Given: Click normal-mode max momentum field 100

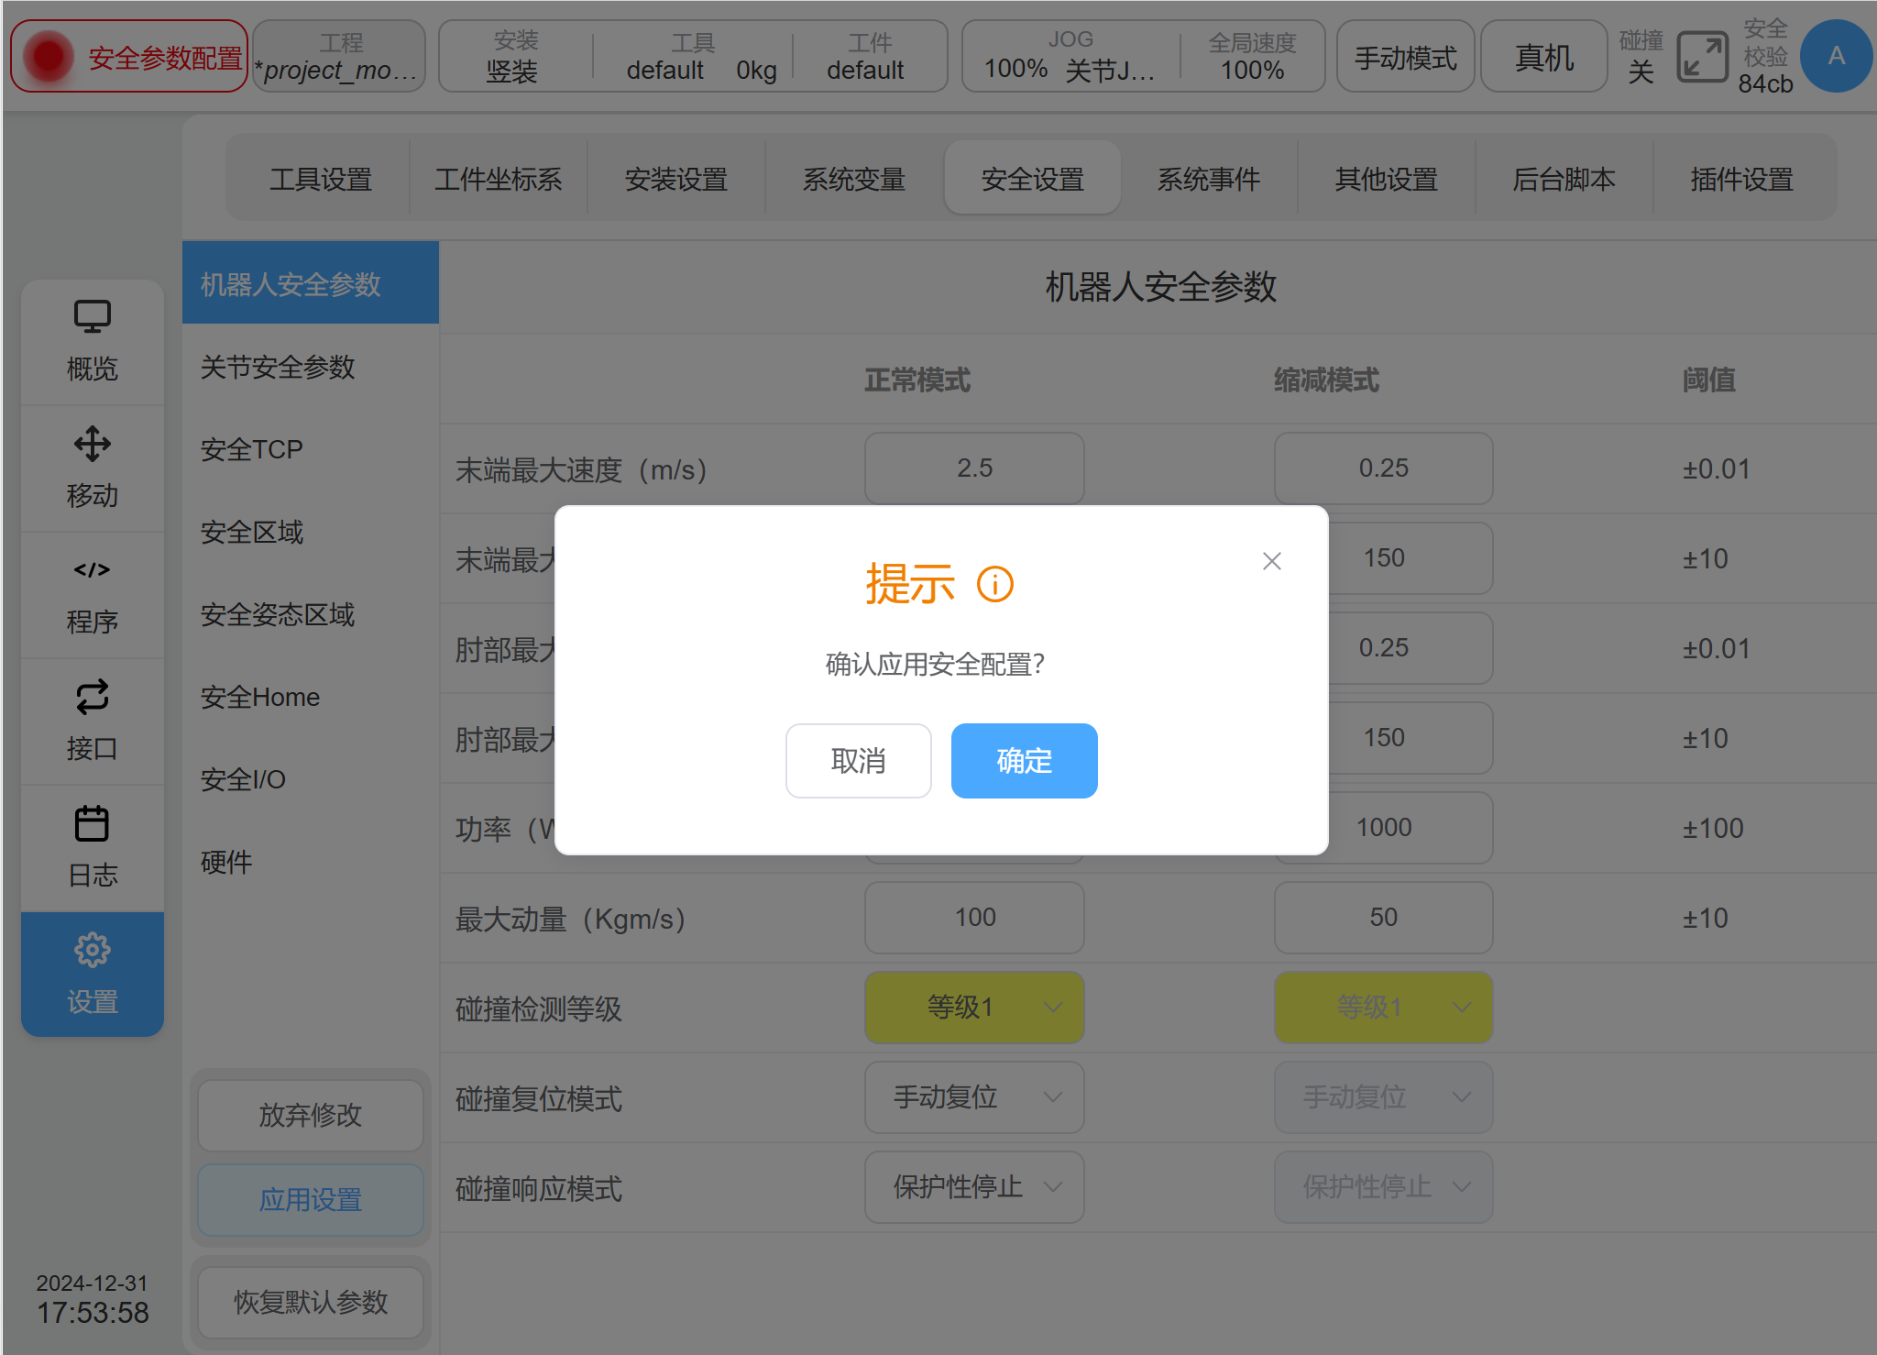Looking at the screenshot, I should click(974, 917).
